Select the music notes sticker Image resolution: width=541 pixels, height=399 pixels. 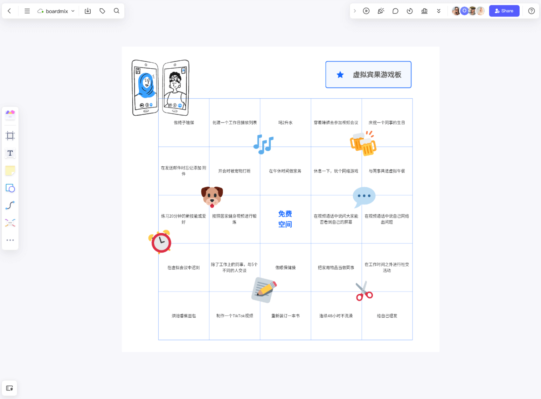tap(263, 144)
